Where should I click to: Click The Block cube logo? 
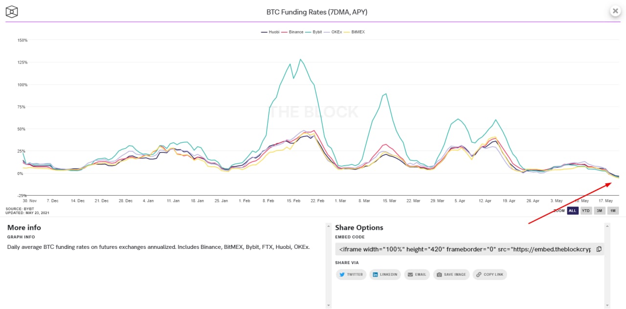tap(12, 12)
